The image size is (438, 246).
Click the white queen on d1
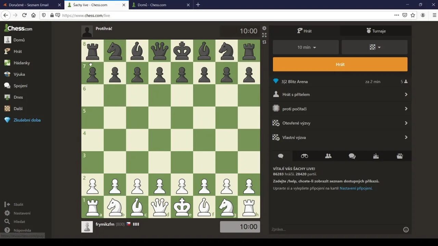[159, 207]
